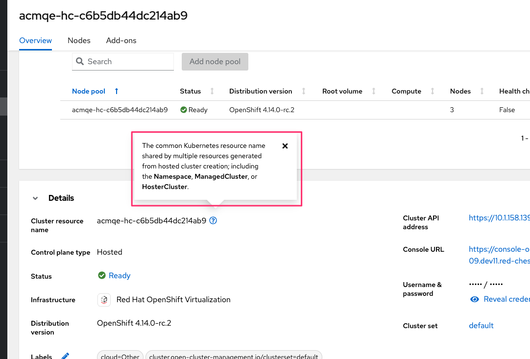Sort by Node pool using the arrow icon
This screenshot has height=359, width=530.
pos(117,91)
